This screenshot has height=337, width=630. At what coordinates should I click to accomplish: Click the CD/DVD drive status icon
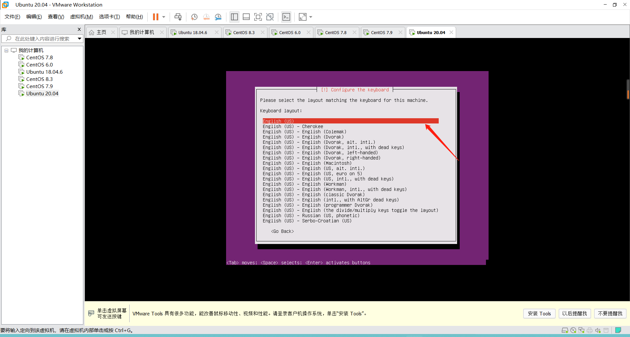(x=573, y=330)
